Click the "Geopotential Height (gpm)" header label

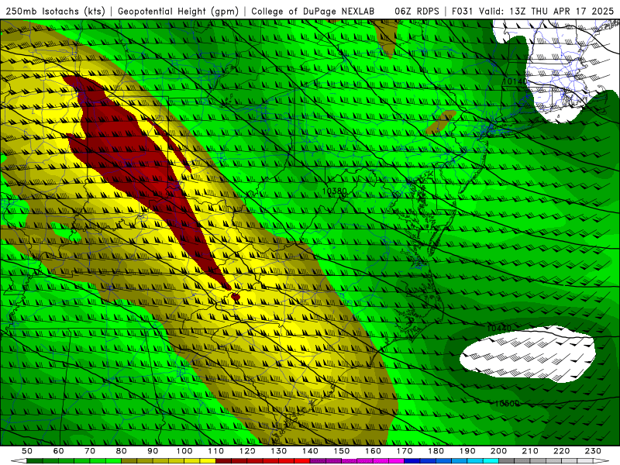(178, 11)
